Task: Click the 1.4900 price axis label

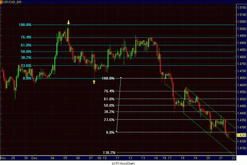Action: point(241,43)
